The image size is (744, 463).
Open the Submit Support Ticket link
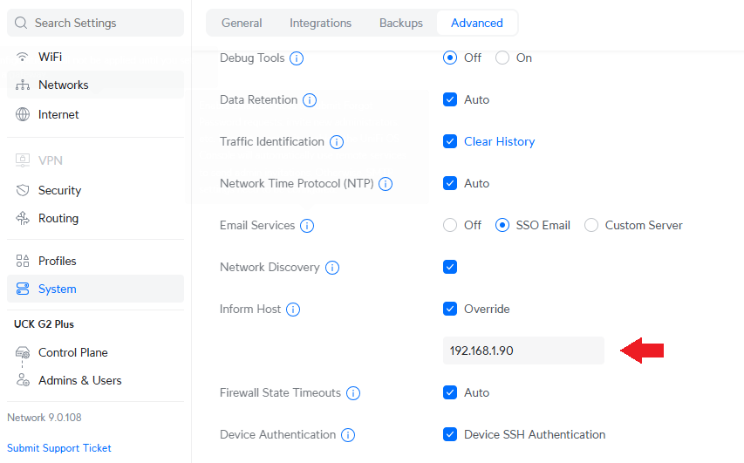59,448
